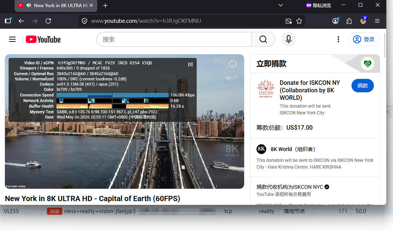Start voice search with the microphone
The image size is (393, 231).
[x=288, y=39]
